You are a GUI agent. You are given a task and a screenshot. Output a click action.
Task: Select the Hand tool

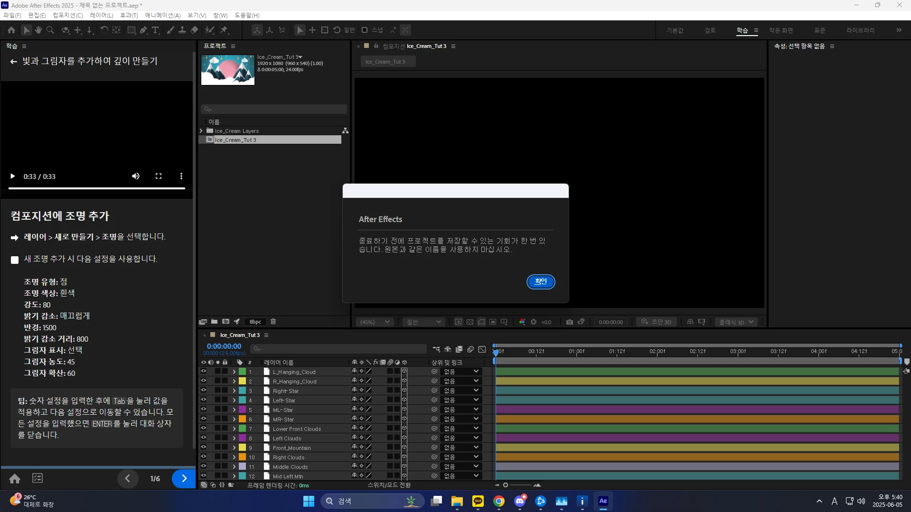click(x=38, y=30)
